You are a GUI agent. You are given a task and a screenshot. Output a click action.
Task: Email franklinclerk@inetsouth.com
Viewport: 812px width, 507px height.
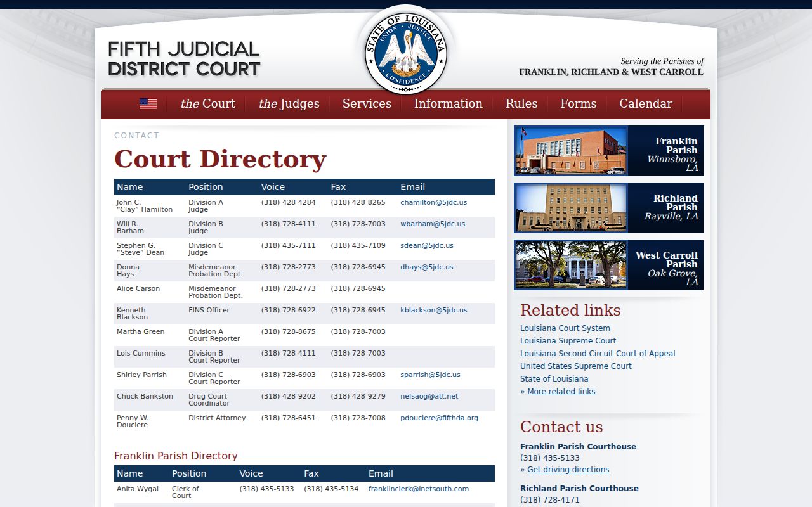pos(419,489)
